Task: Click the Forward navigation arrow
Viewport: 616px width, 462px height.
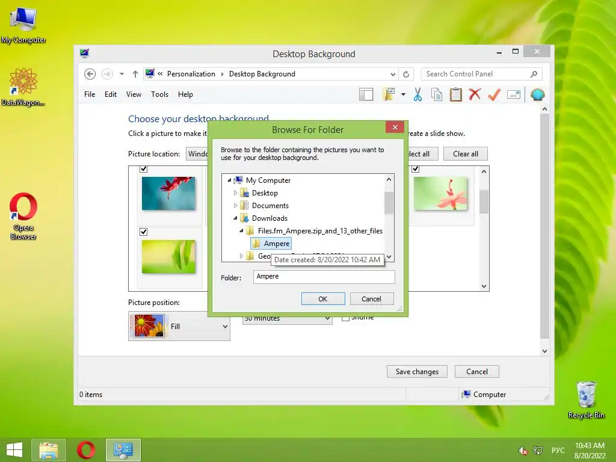Action: click(x=107, y=74)
